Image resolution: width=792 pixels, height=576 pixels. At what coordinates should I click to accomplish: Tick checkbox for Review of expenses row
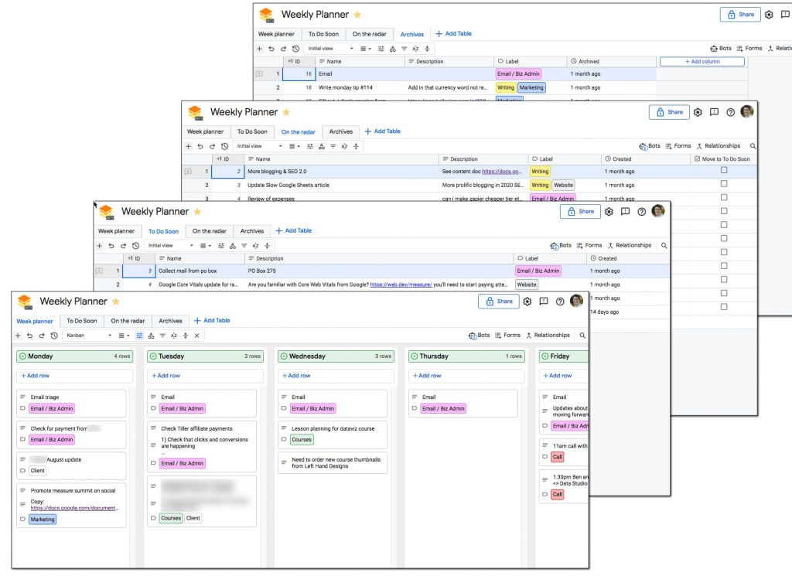(x=724, y=198)
